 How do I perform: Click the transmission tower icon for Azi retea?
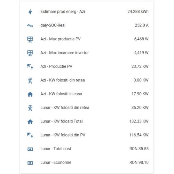[30, 81]
